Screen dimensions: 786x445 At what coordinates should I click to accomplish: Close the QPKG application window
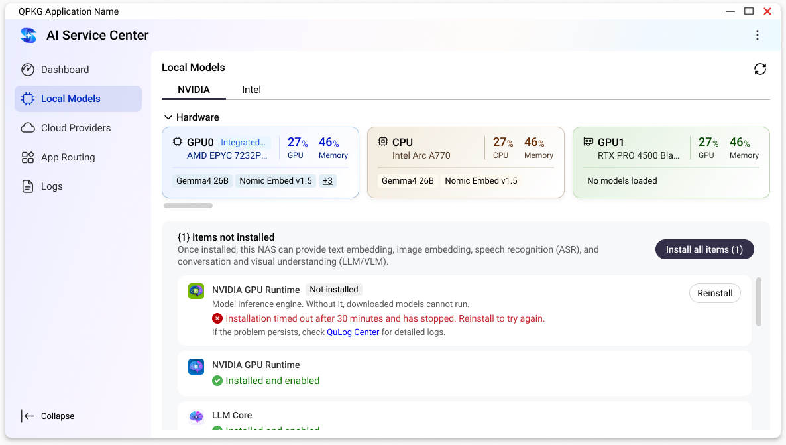pyautogui.click(x=767, y=11)
